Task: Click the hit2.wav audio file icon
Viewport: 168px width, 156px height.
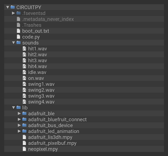Action: (24, 55)
